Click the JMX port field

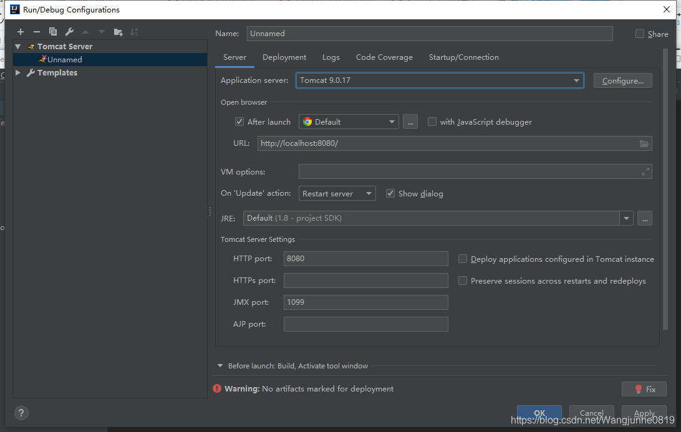point(365,302)
